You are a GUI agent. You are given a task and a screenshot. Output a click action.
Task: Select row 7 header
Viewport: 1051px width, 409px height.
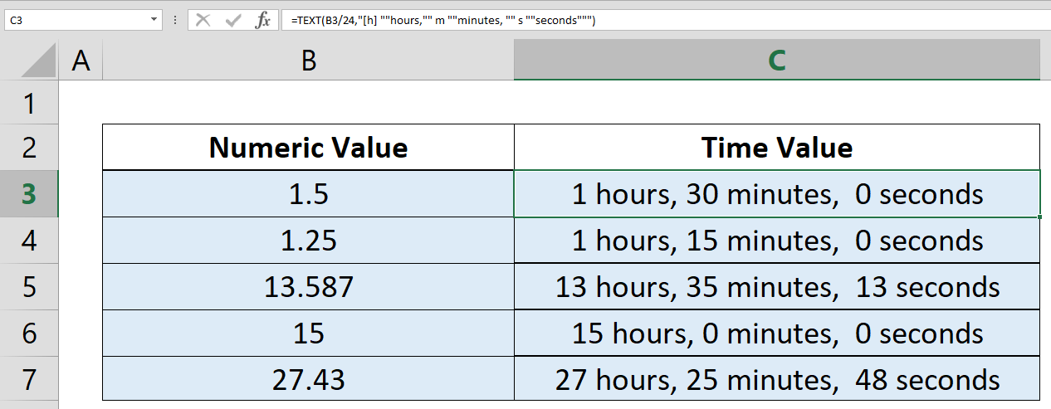[x=29, y=379]
